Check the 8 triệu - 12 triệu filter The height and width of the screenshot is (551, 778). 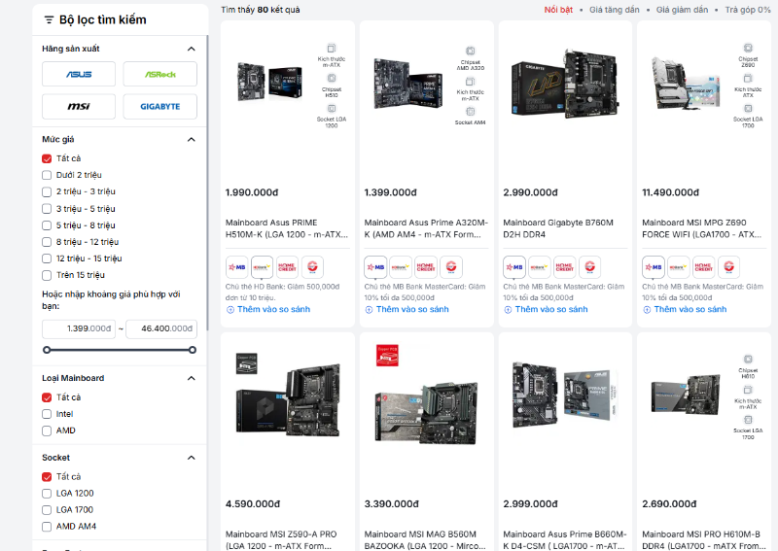click(47, 242)
